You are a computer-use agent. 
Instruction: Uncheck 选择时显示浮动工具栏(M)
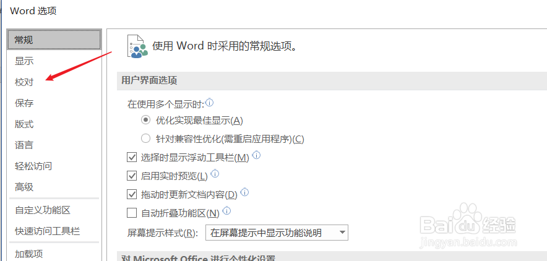pyautogui.click(x=132, y=158)
